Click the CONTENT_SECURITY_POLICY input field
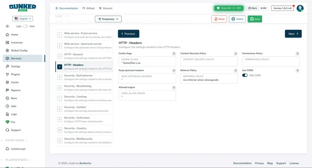The width and height of the screenshot is (312, 168). click(209, 62)
